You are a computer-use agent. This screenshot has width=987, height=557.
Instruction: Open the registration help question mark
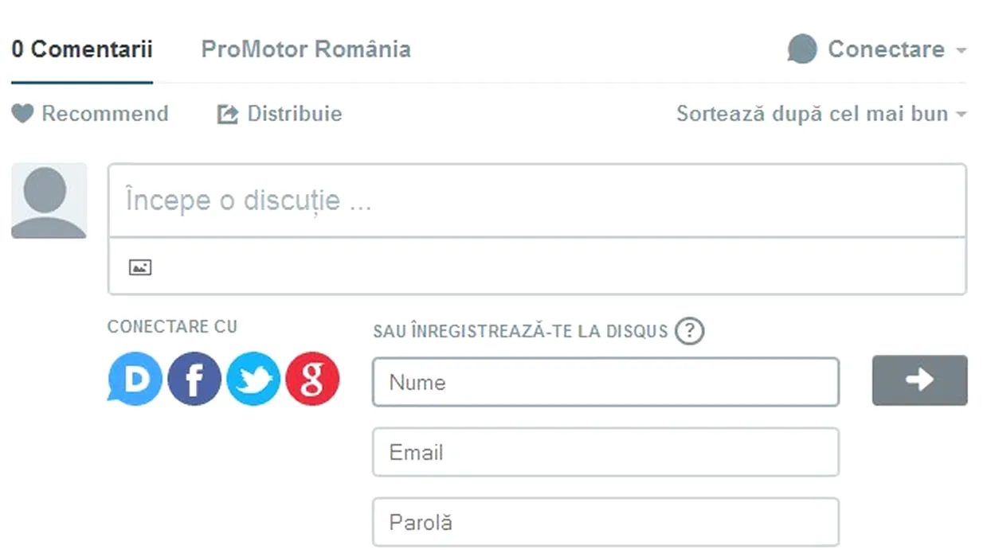point(690,331)
